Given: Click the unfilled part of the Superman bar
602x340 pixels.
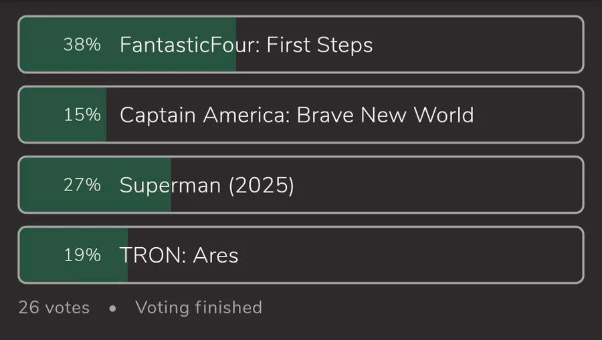Looking at the screenshot, I should 435,185.
